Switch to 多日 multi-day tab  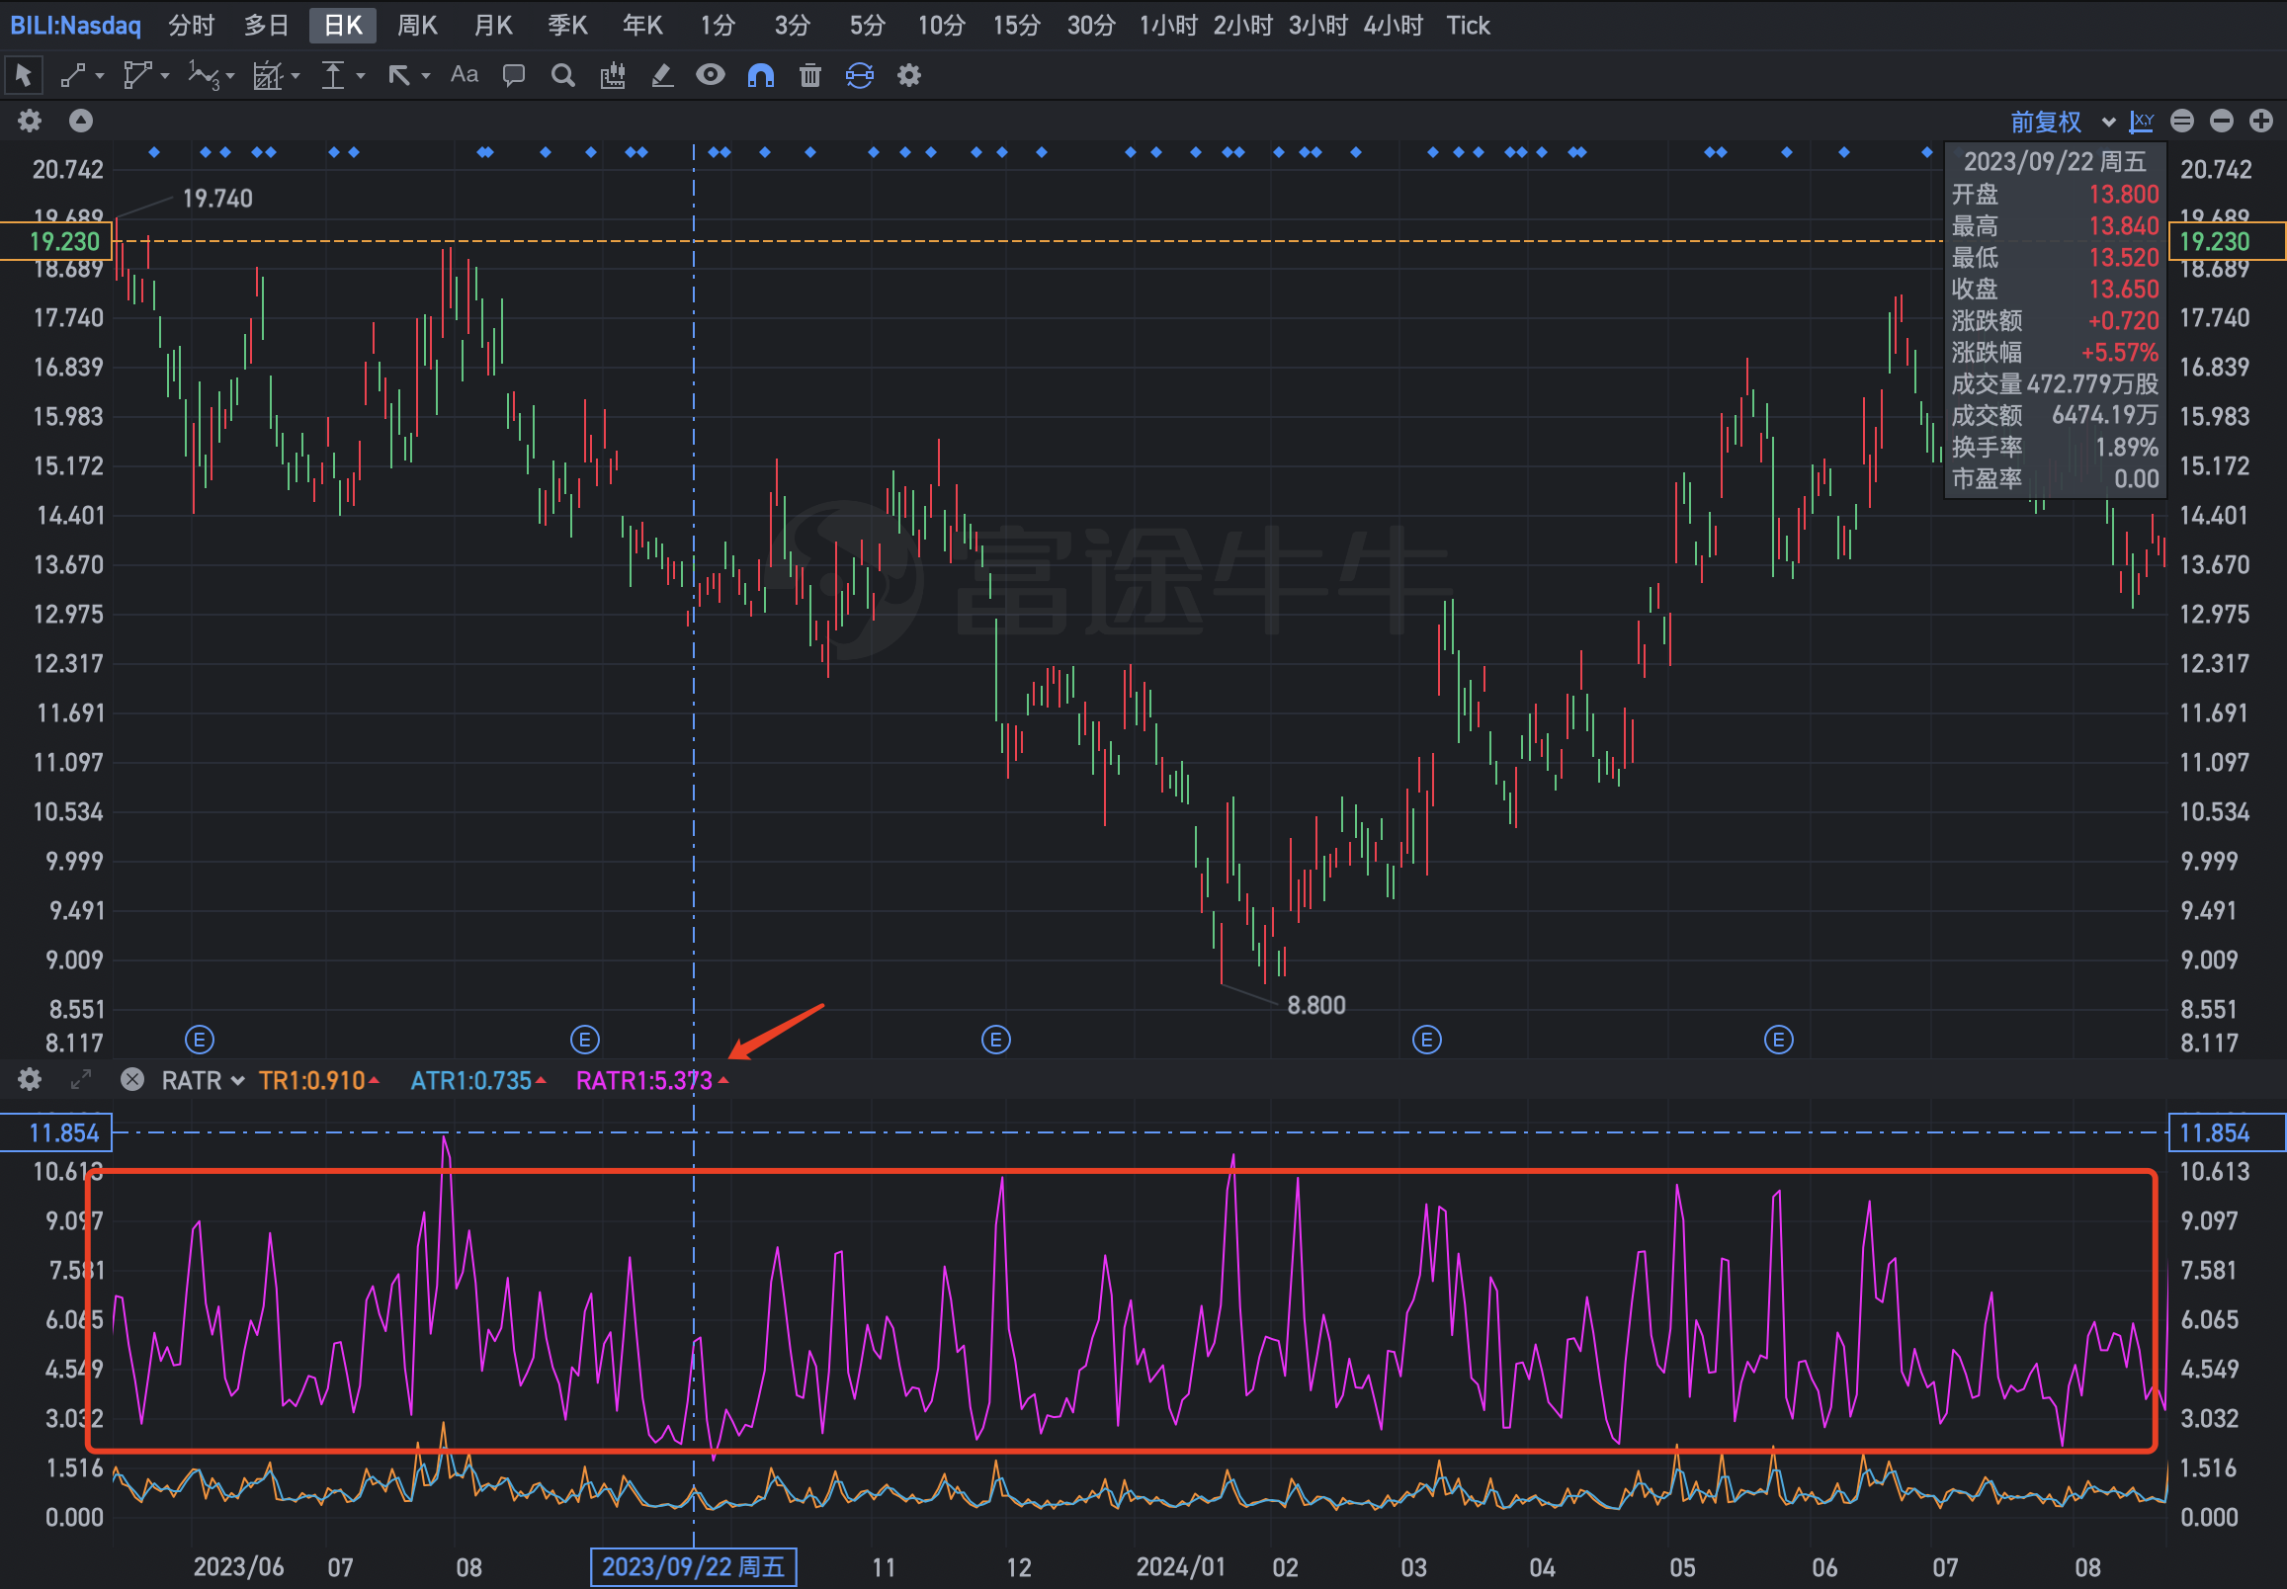pos(266,25)
